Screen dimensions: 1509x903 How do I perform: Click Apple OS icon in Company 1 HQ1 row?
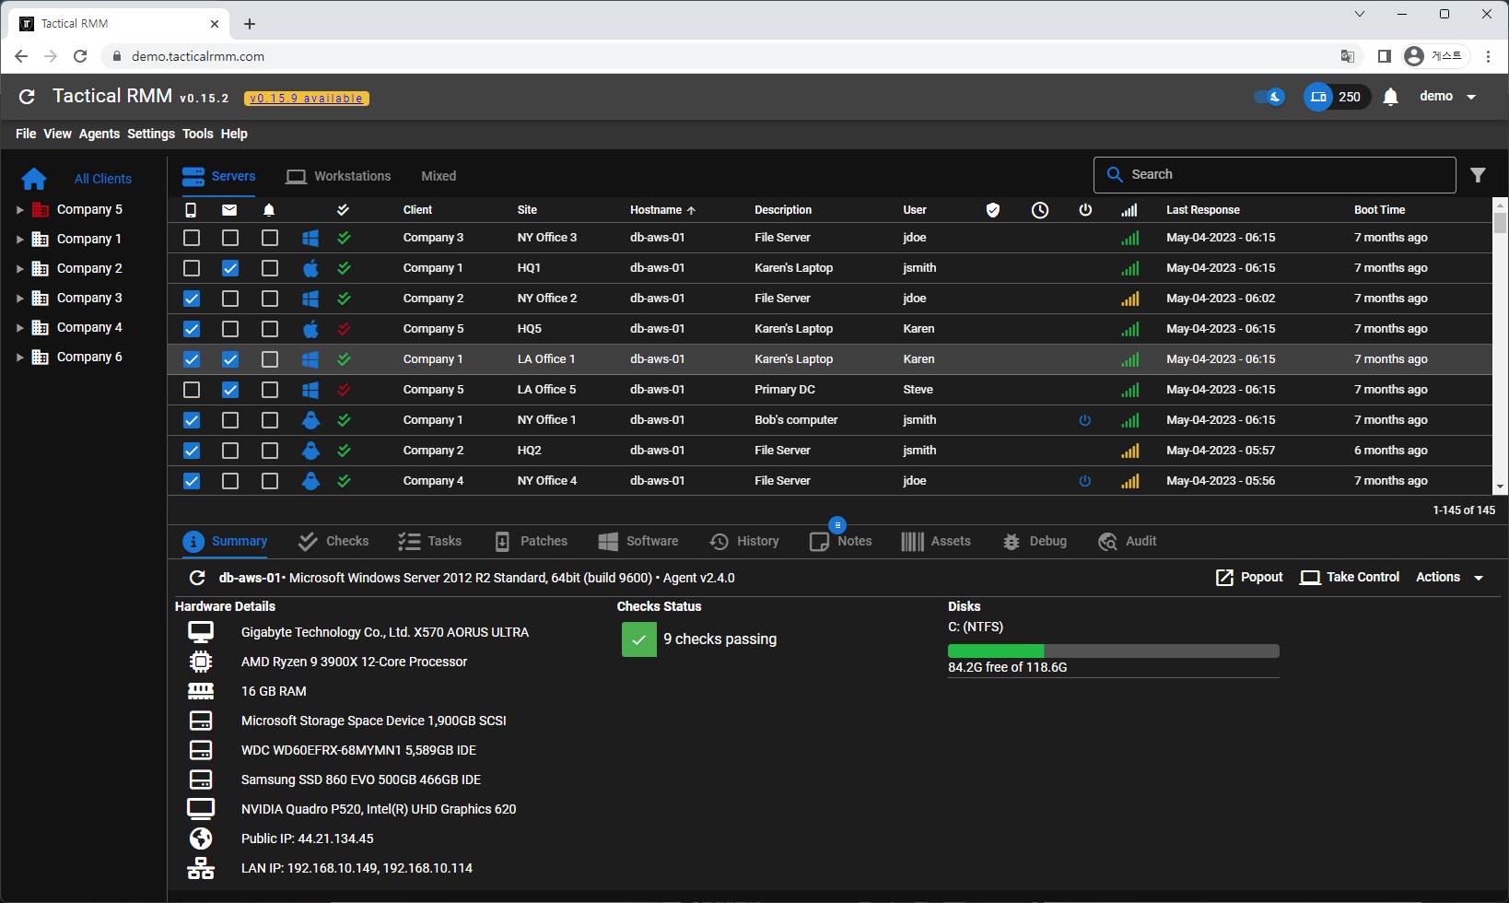pyautogui.click(x=310, y=268)
